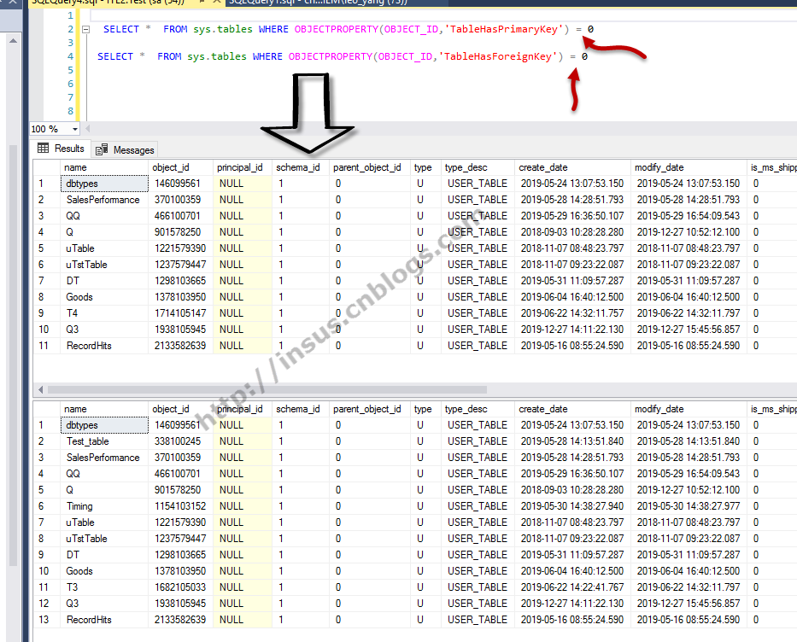Click the name column header in the first results grid
Viewport: 797px width, 642px height.
coord(104,167)
